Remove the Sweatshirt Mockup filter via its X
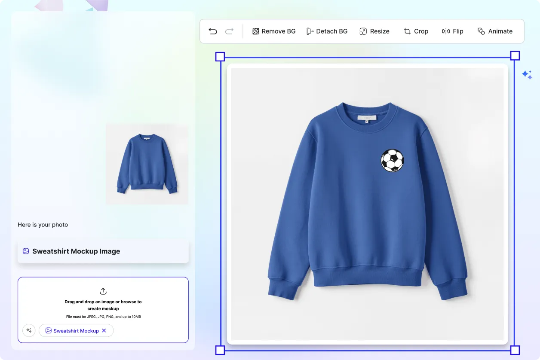 104,330
